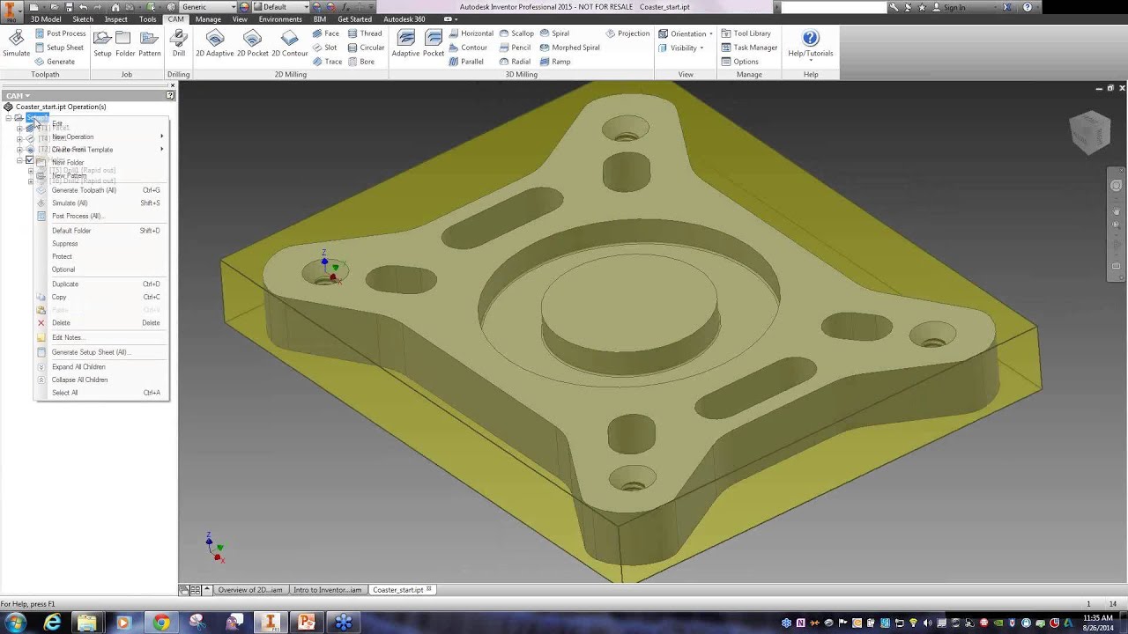The image size is (1128, 634).
Task: Select the 2D Adaptive milling tool
Action: click(x=215, y=44)
